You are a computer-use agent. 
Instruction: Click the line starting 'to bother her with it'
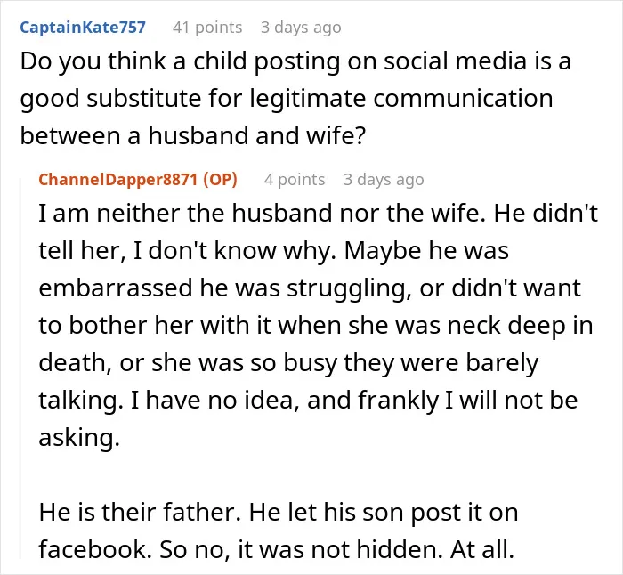(x=316, y=326)
